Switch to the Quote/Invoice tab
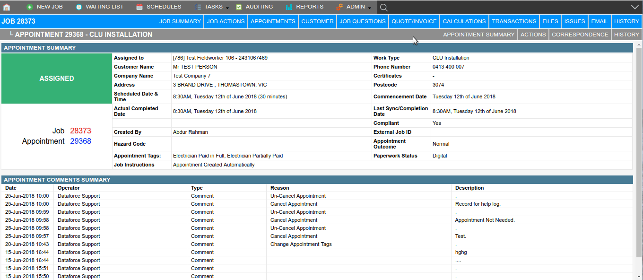643x280 pixels. coord(414,21)
